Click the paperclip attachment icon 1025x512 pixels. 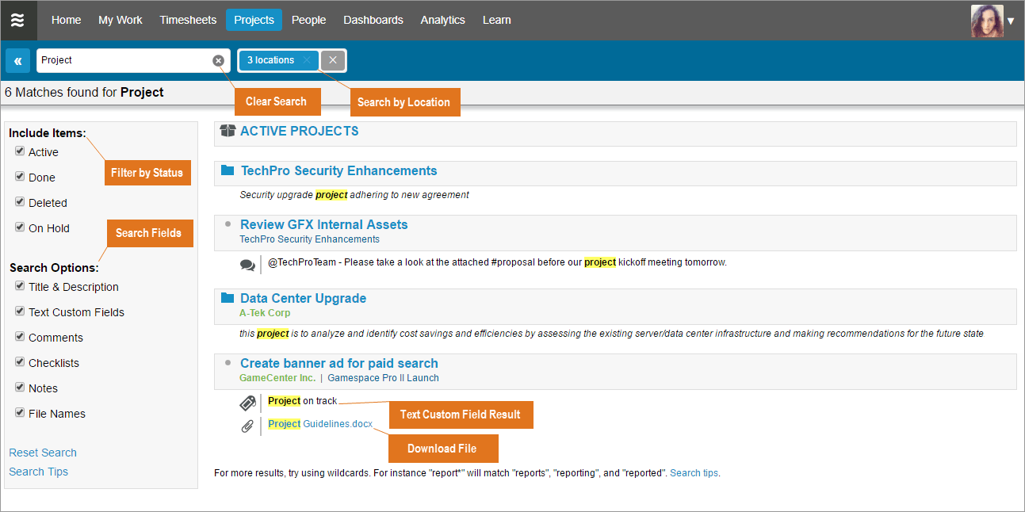pyautogui.click(x=247, y=426)
